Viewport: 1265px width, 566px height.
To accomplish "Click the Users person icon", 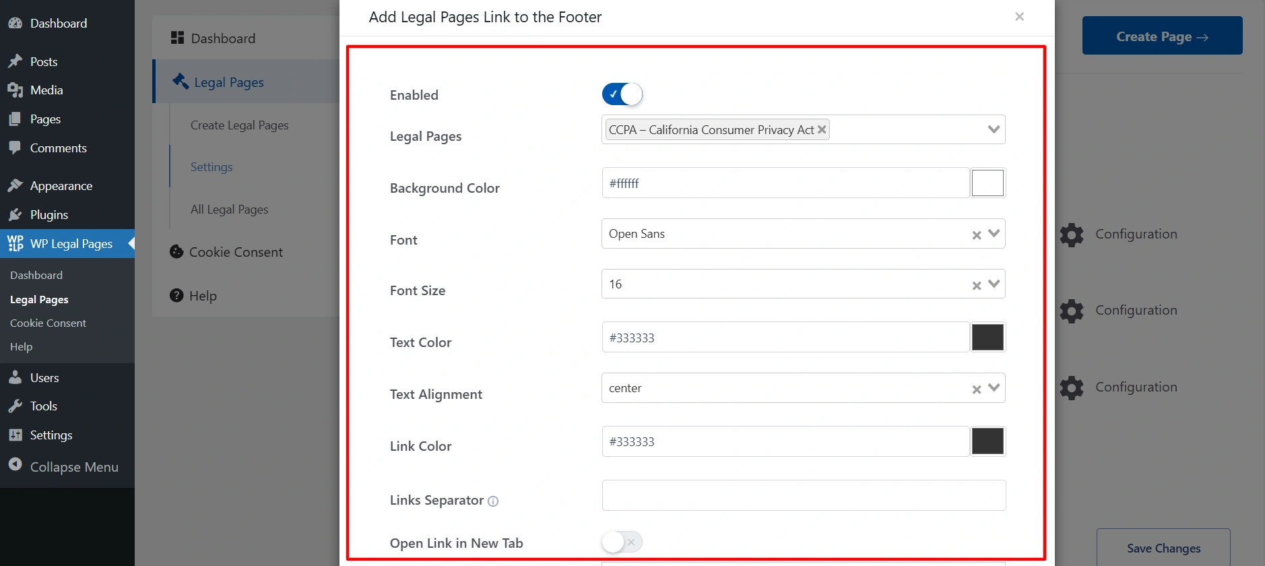I will click(15, 377).
